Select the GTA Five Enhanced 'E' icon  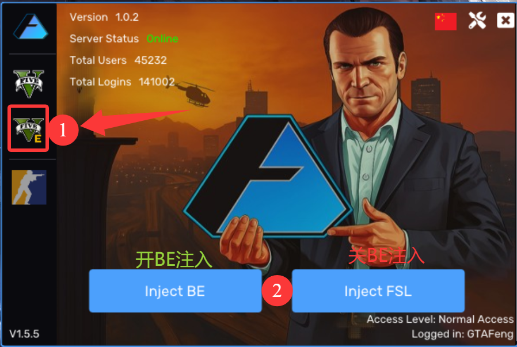tap(29, 129)
